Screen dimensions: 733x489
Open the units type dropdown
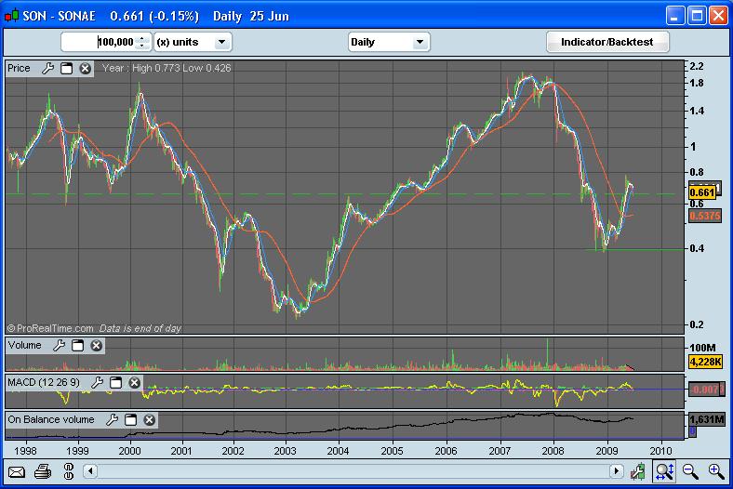[193, 43]
